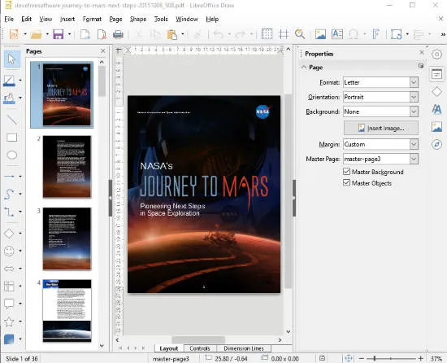Choose the smiley Symbol Shapes tool
This screenshot has height=363, width=447.
(x=9, y=251)
